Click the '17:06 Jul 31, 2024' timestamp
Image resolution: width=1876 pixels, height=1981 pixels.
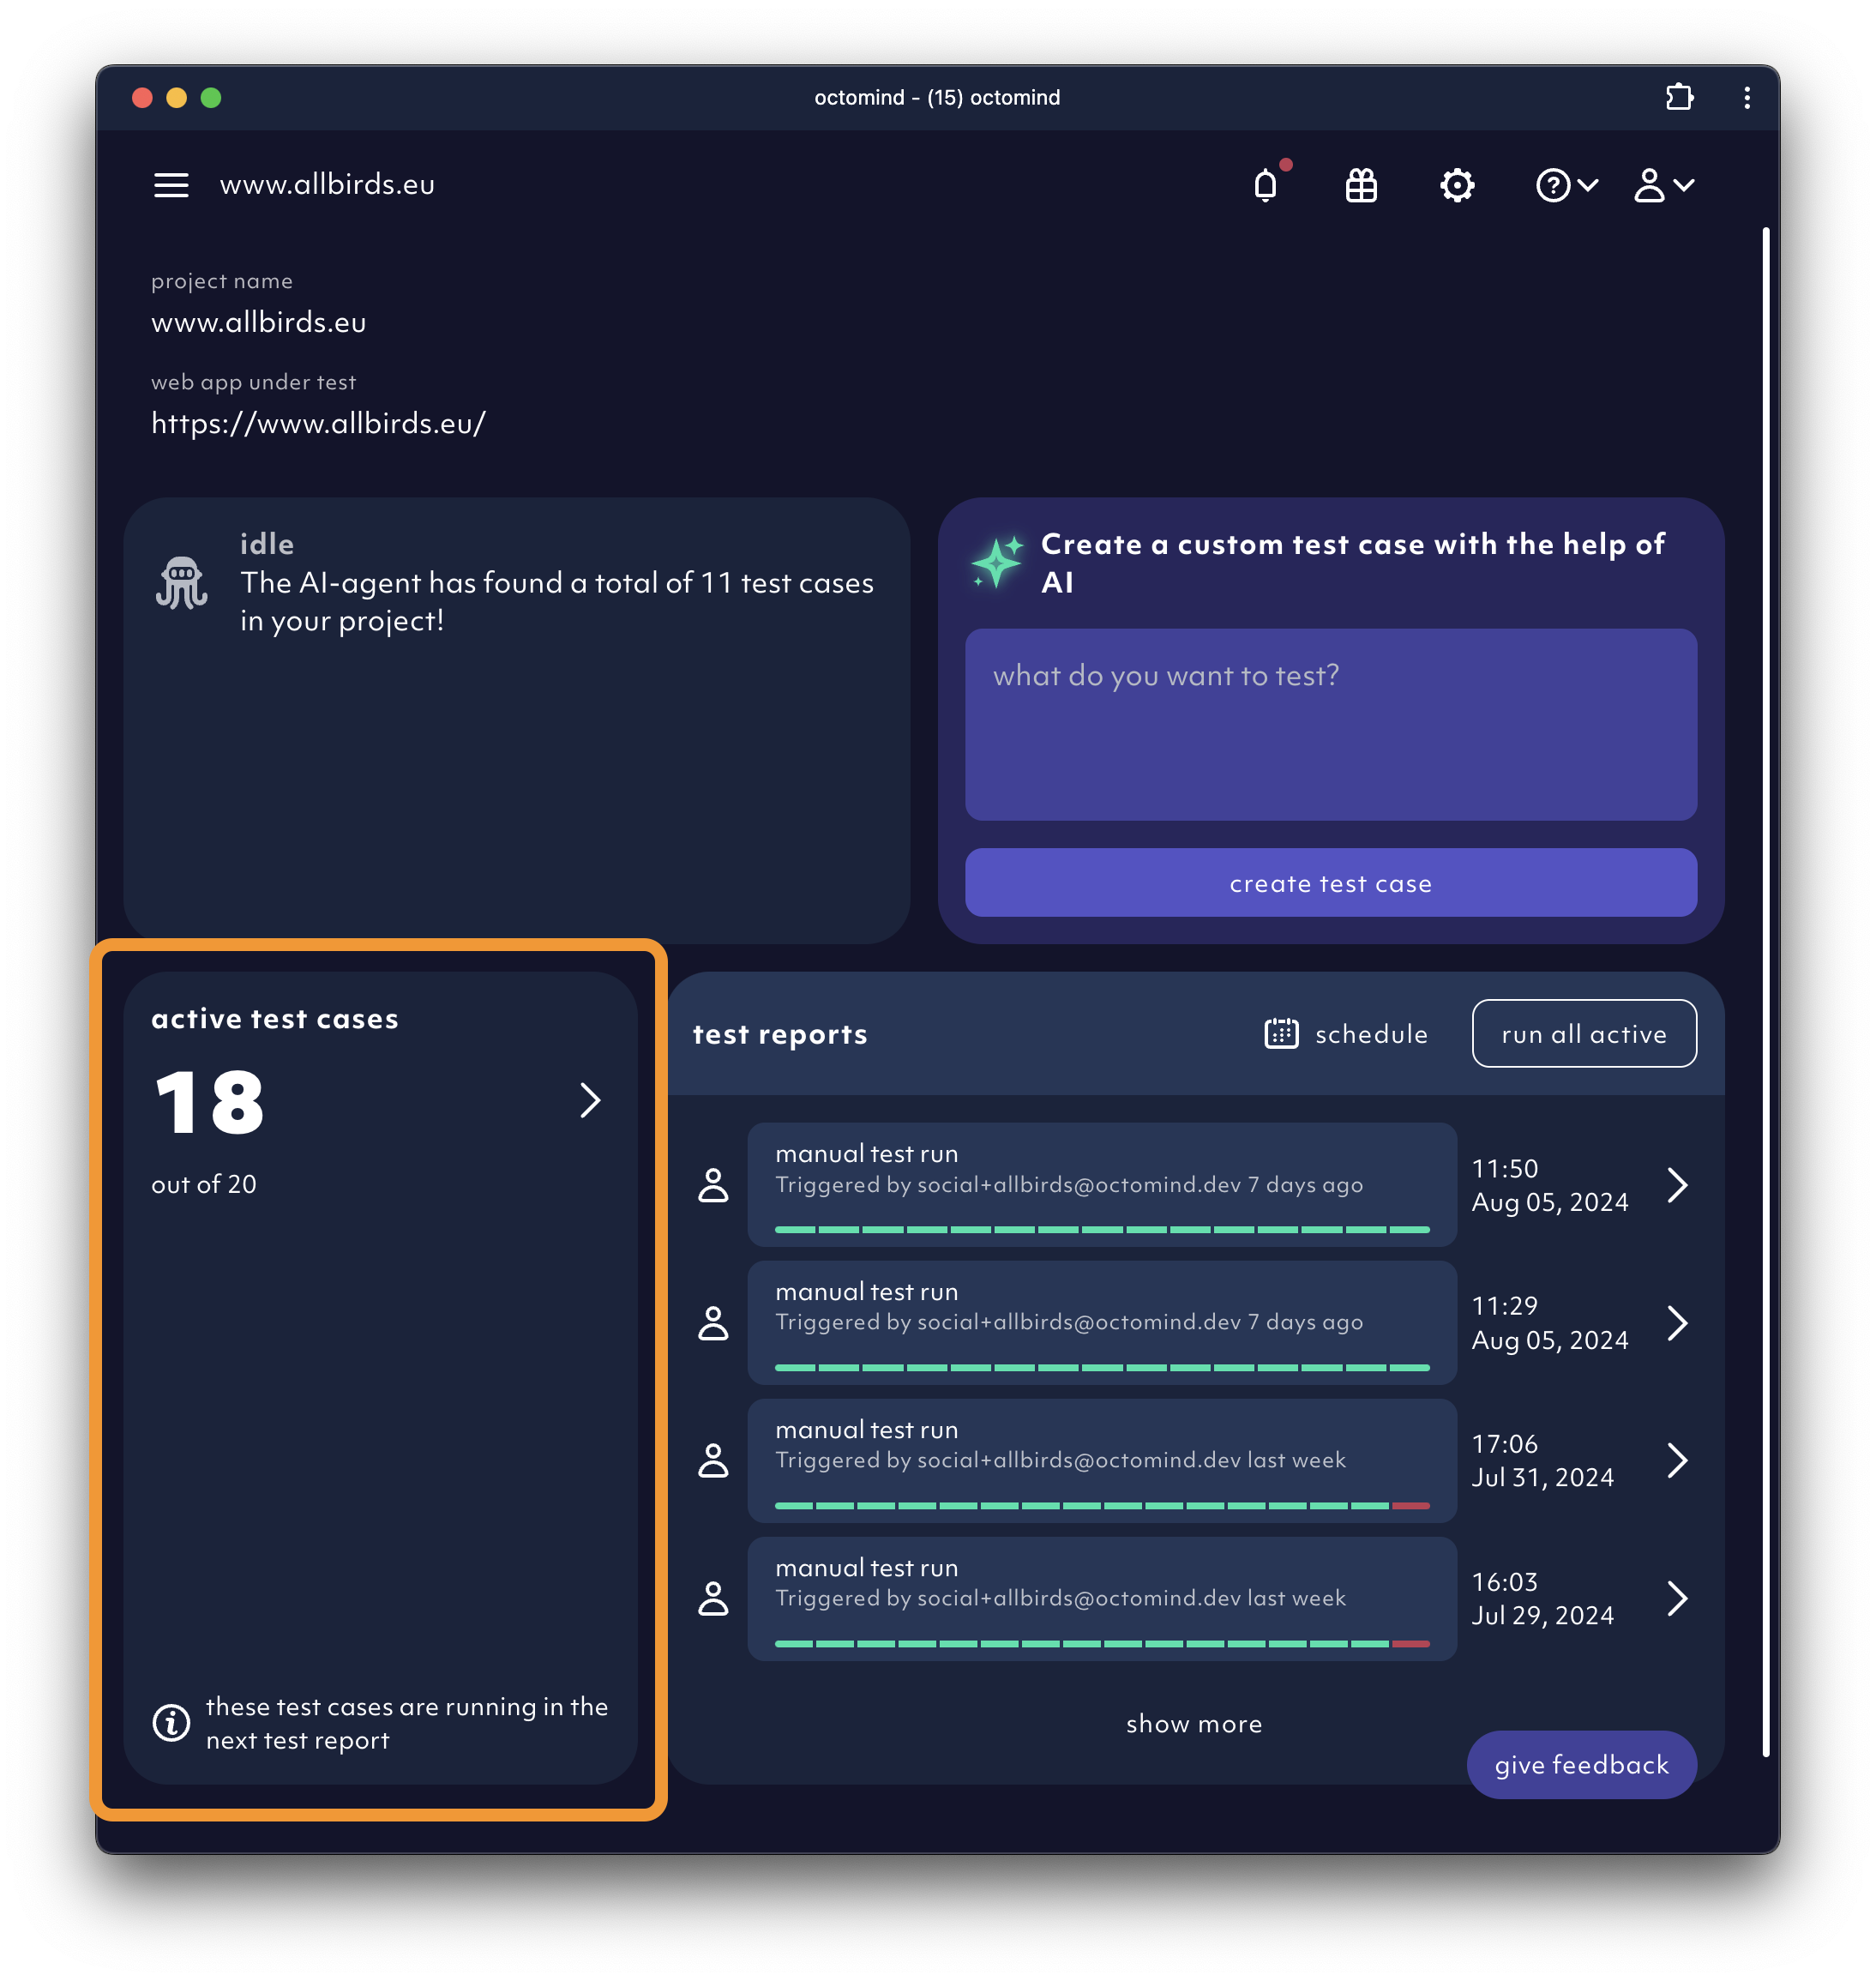(1543, 1461)
